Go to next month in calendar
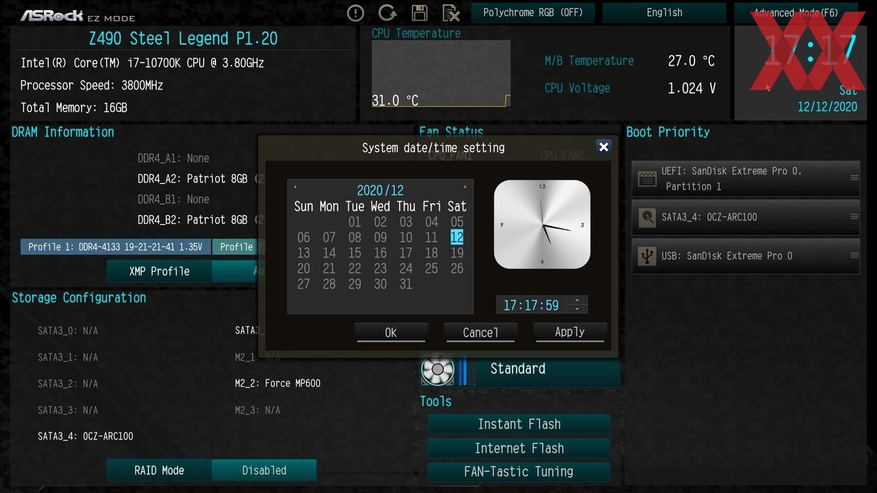 point(465,188)
